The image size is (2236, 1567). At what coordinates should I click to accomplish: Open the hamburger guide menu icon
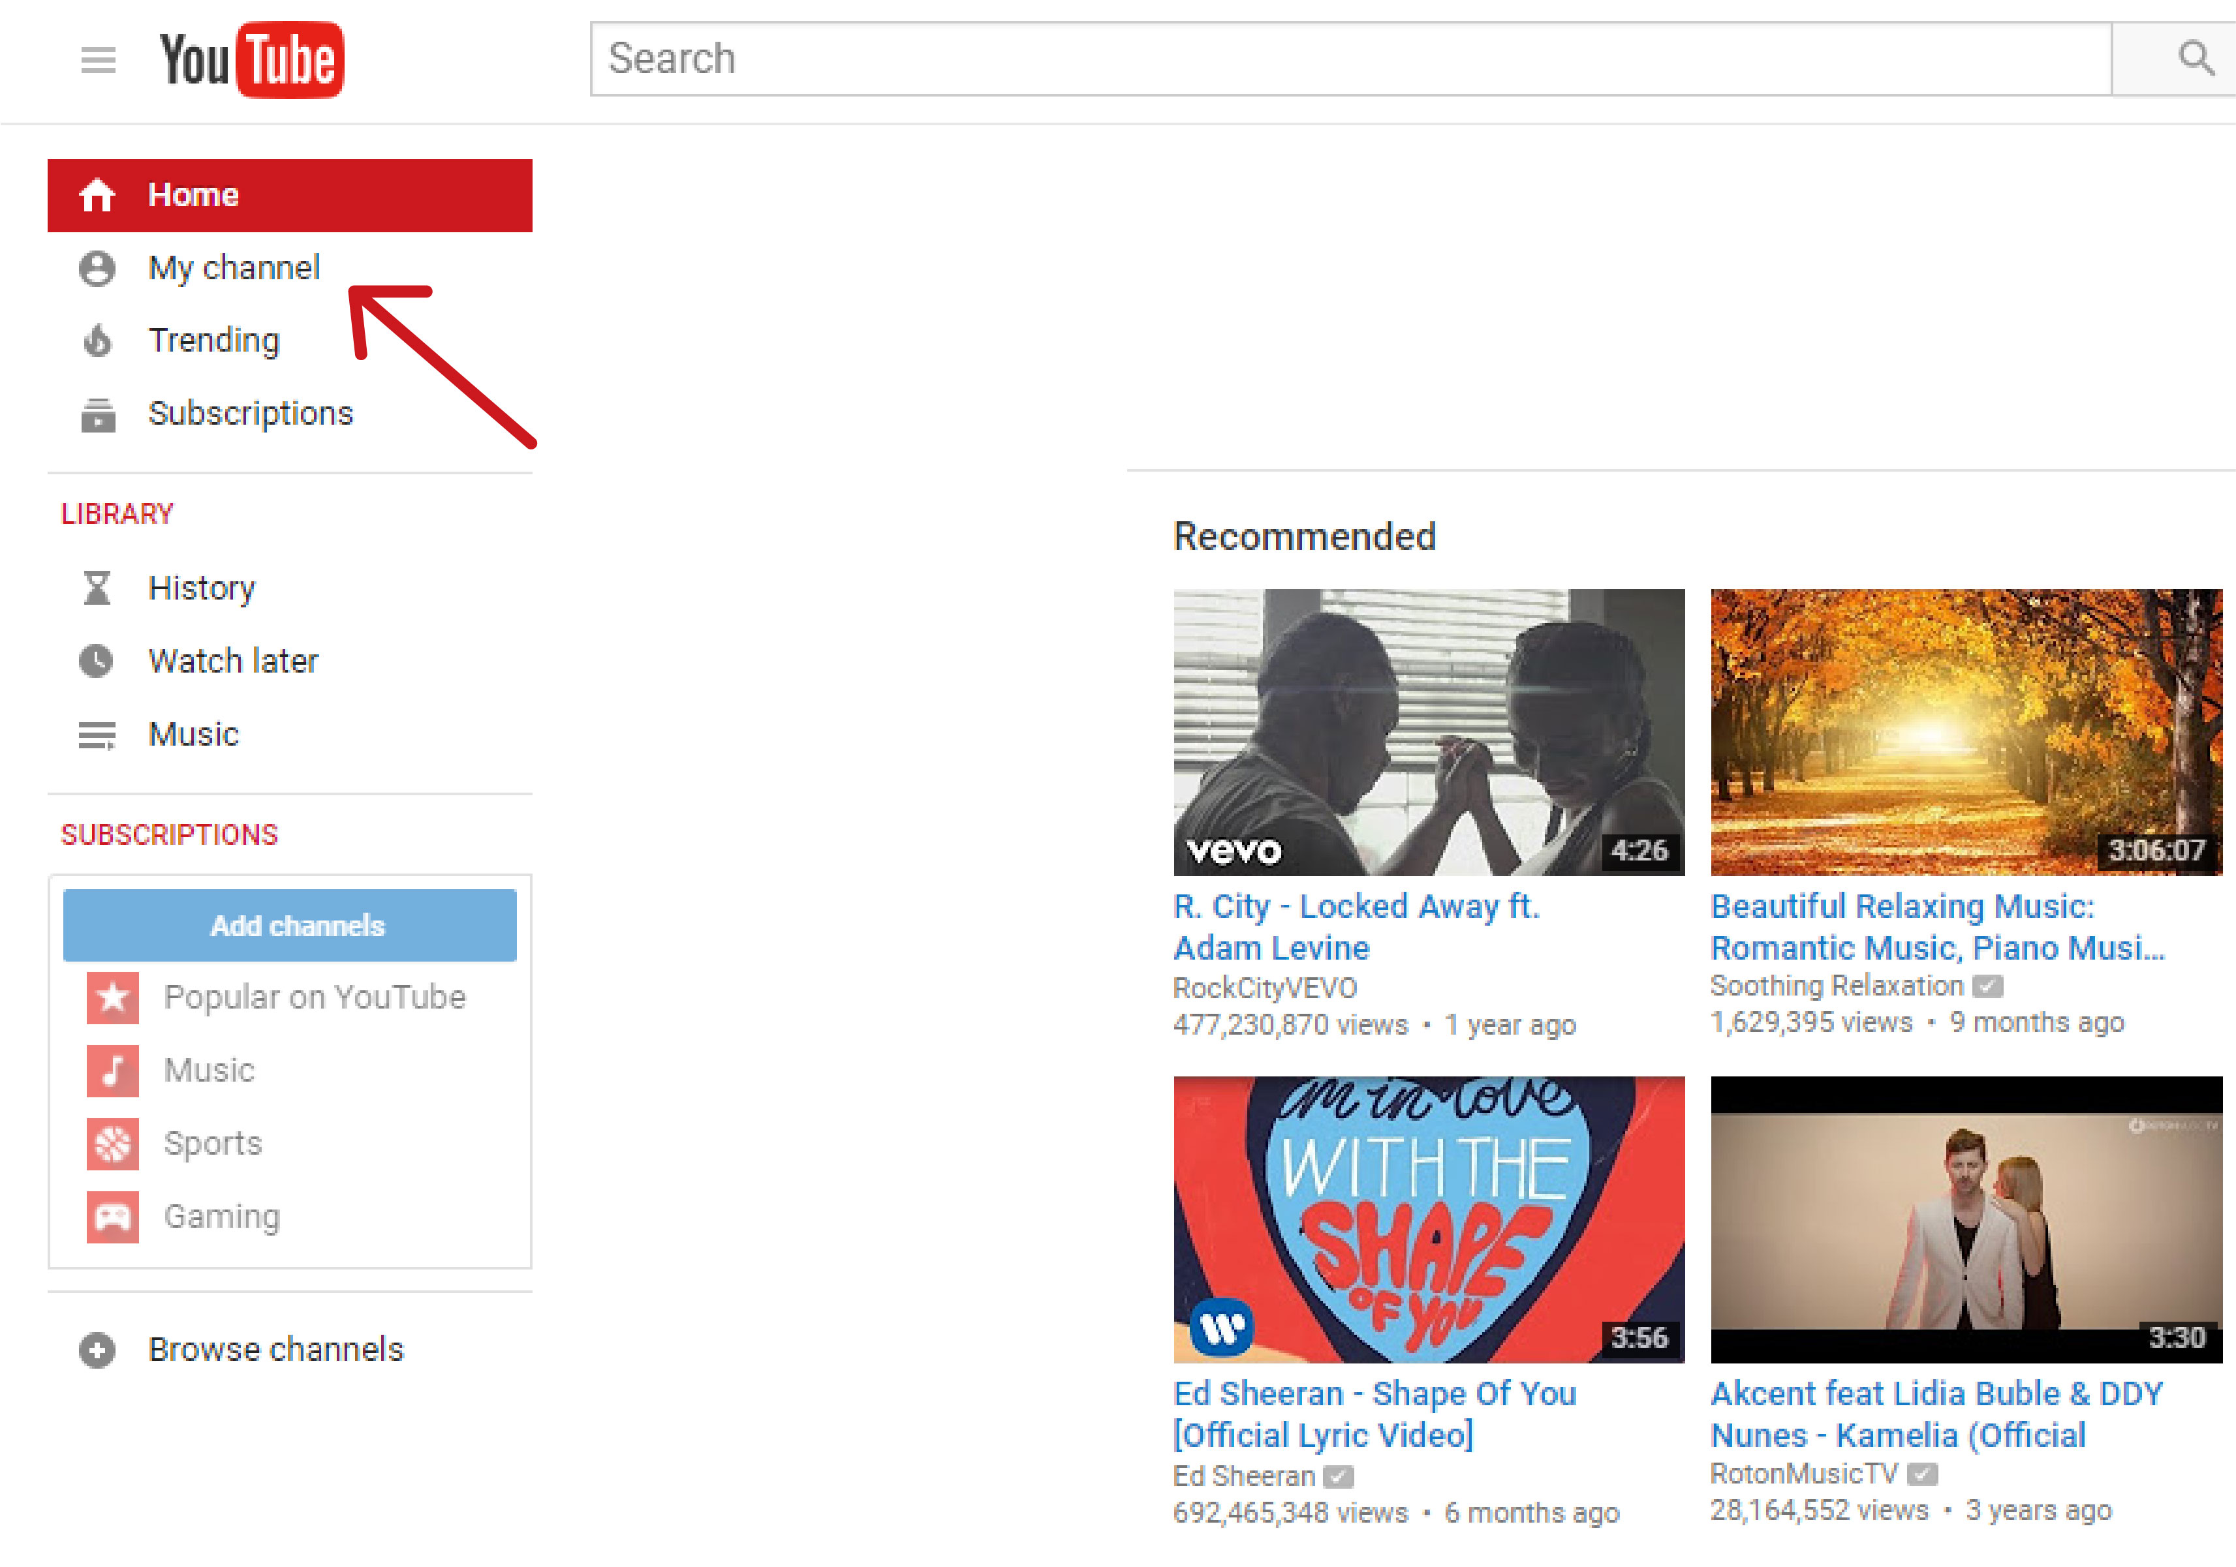(x=99, y=60)
